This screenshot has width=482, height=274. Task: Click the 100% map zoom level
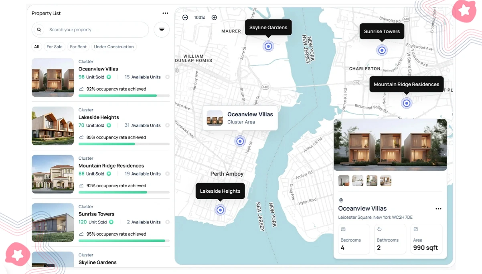pyautogui.click(x=200, y=18)
